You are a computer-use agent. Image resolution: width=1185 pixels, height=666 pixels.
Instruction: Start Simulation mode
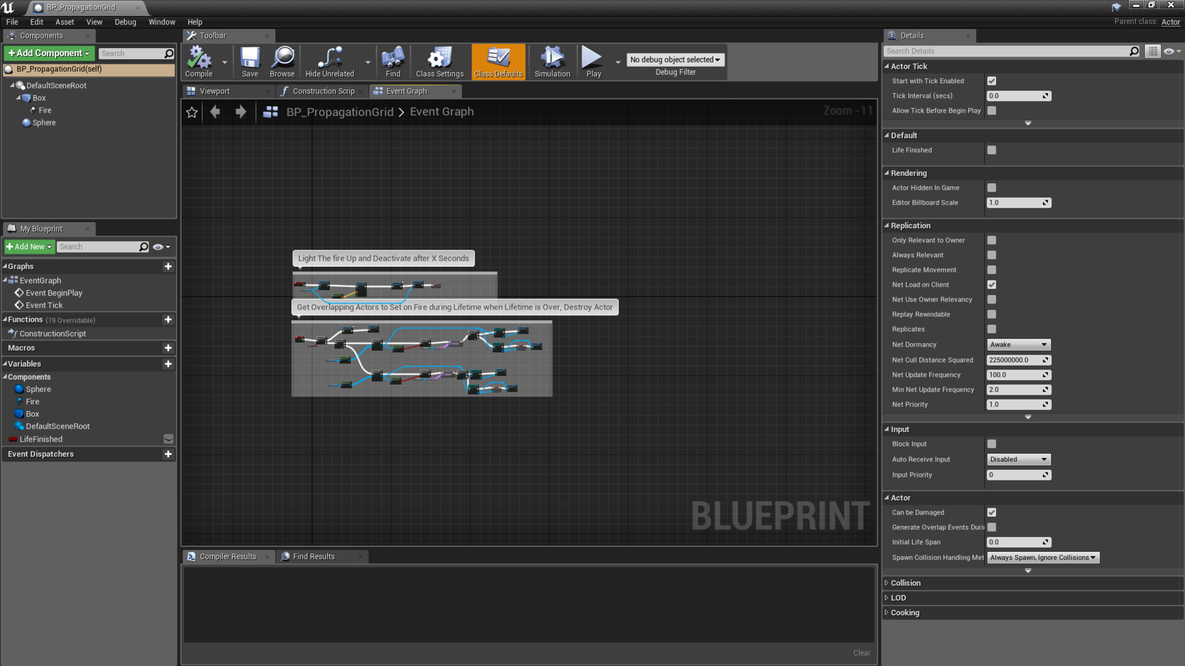tap(552, 62)
